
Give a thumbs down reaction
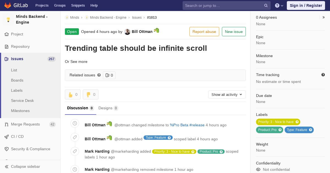click(x=90, y=94)
